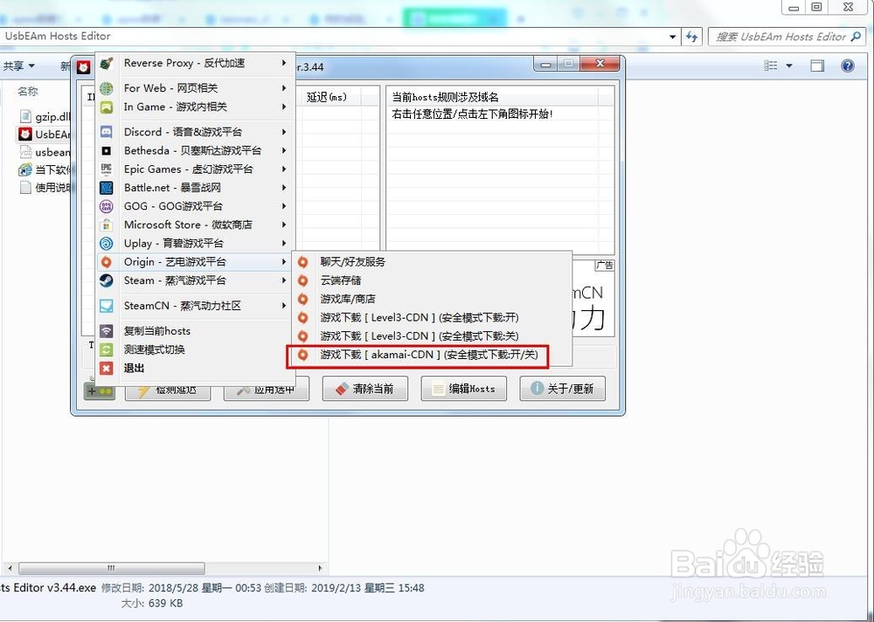Open the Explorer address bar dropdown
The image size is (874, 622).
coord(673,37)
